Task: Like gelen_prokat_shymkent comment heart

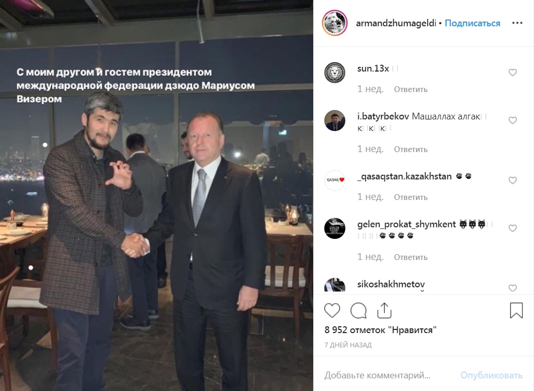Action: tap(512, 228)
